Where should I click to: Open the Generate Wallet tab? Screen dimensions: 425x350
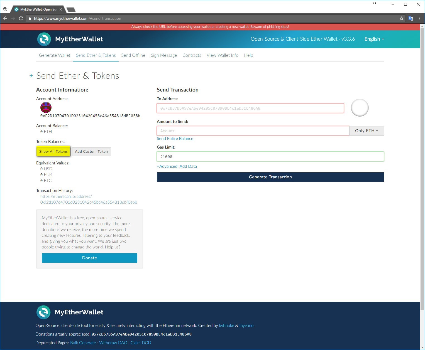55,55
